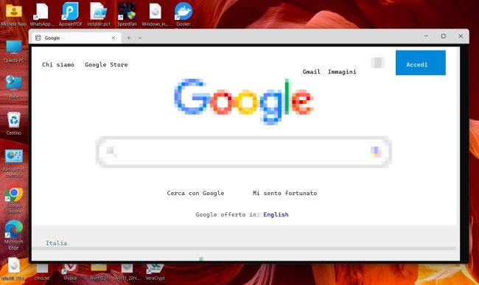Select the cmd.txt file on the desktop
Screen dimensions: 479x285
pos(42,272)
